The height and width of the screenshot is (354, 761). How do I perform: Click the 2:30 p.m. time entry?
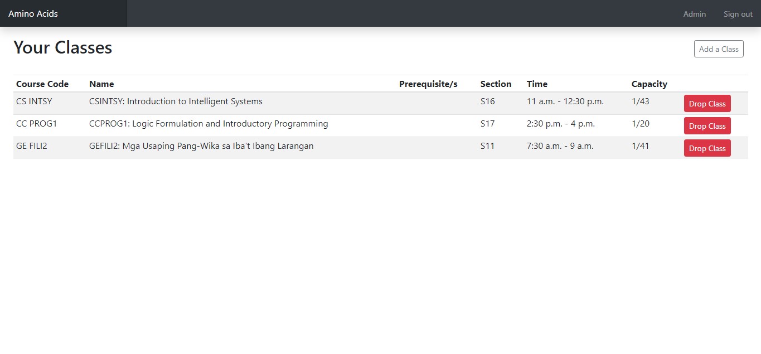[561, 124]
